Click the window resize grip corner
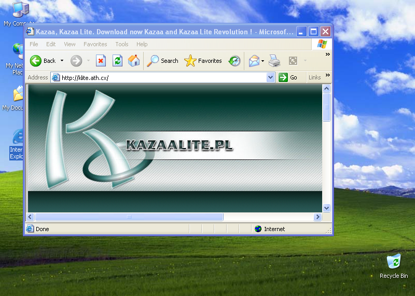Viewport: 415px width, 296px height. click(x=328, y=231)
